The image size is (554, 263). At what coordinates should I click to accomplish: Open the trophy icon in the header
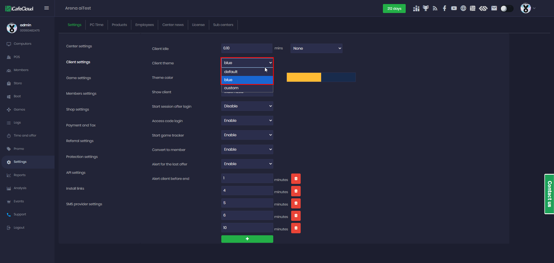426,8
